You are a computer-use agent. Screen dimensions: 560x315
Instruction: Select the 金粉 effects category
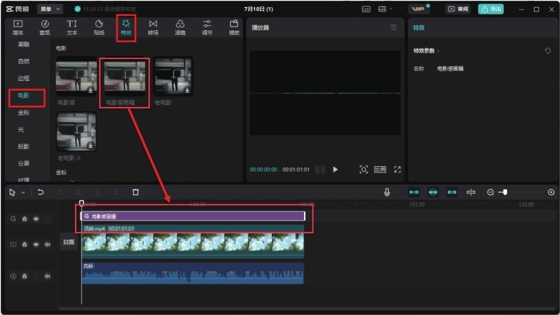click(23, 113)
